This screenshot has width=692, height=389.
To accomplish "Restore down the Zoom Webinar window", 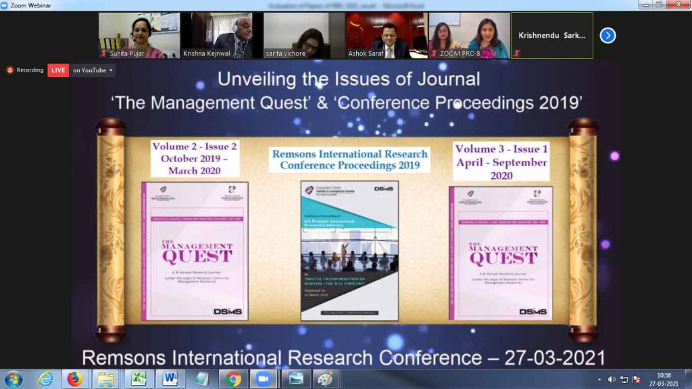I will click(x=659, y=5).
